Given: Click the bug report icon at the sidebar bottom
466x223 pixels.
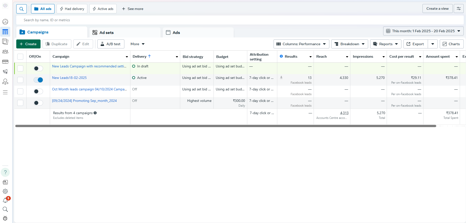Looking at the screenshot, I should [5, 218].
